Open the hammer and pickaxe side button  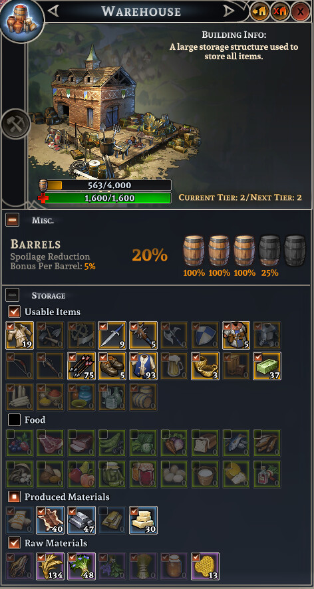pyautogui.click(x=16, y=124)
